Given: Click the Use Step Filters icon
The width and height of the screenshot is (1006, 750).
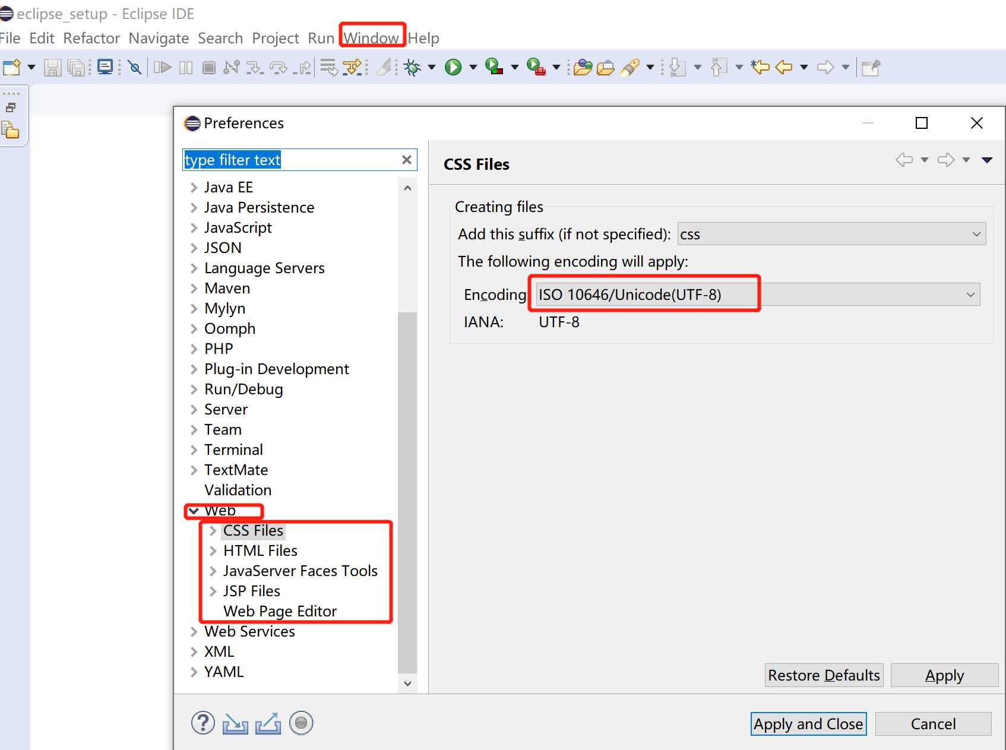Looking at the screenshot, I should (353, 67).
